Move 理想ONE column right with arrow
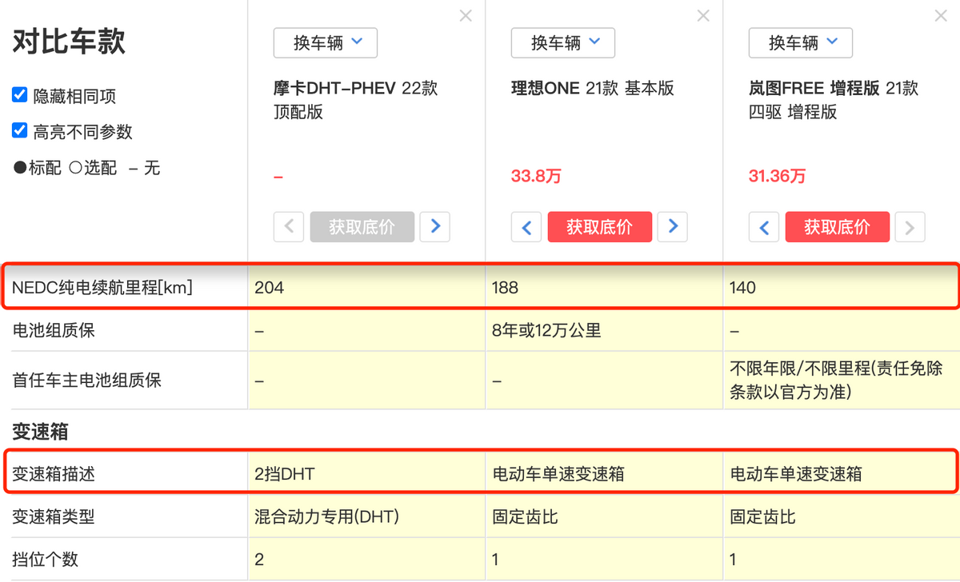Screen dimensions: 960x582 point(673,227)
